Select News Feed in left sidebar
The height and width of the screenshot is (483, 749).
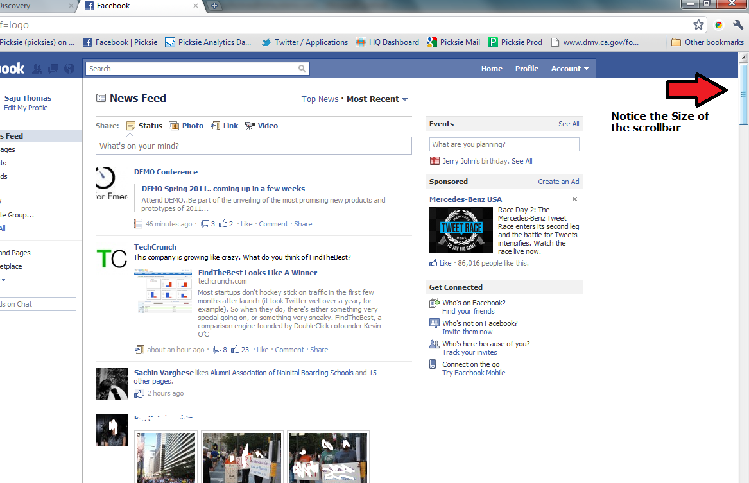pos(41,136)
